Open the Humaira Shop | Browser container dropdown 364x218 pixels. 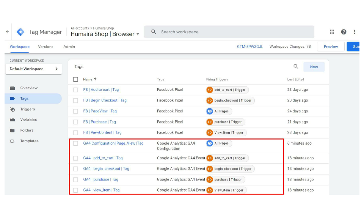pos(138,34)
